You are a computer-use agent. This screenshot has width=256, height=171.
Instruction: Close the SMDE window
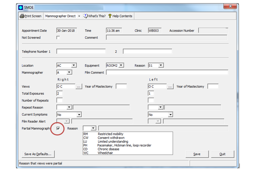230,7
